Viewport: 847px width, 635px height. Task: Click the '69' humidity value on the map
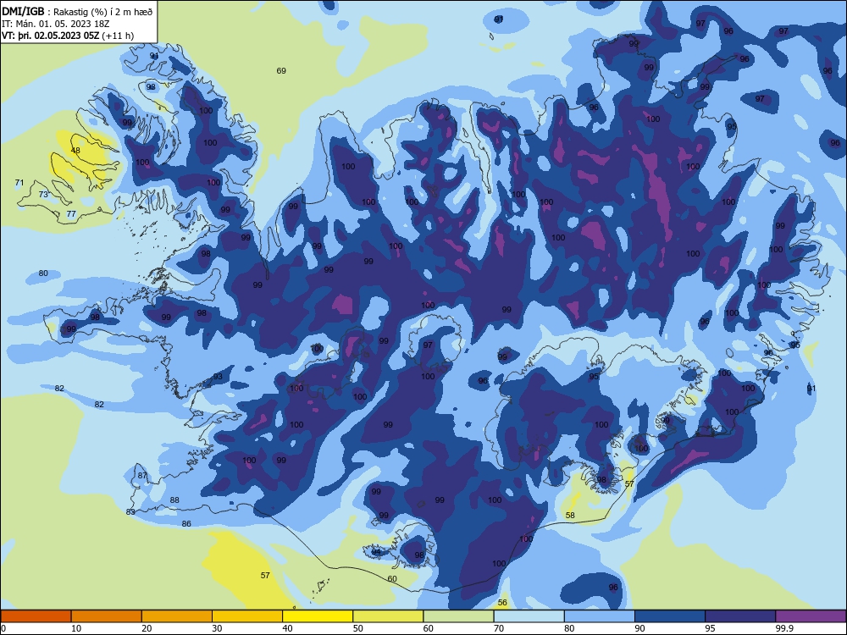pyautogui.click(x=281, y=71)
